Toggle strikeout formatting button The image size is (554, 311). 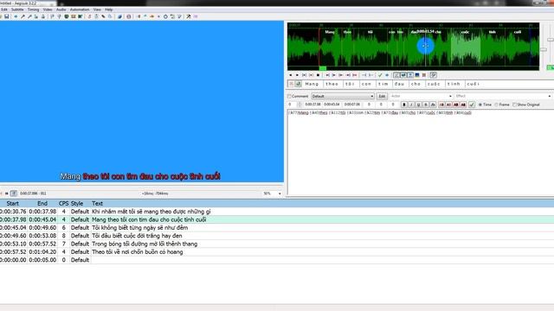click(425, 105)
